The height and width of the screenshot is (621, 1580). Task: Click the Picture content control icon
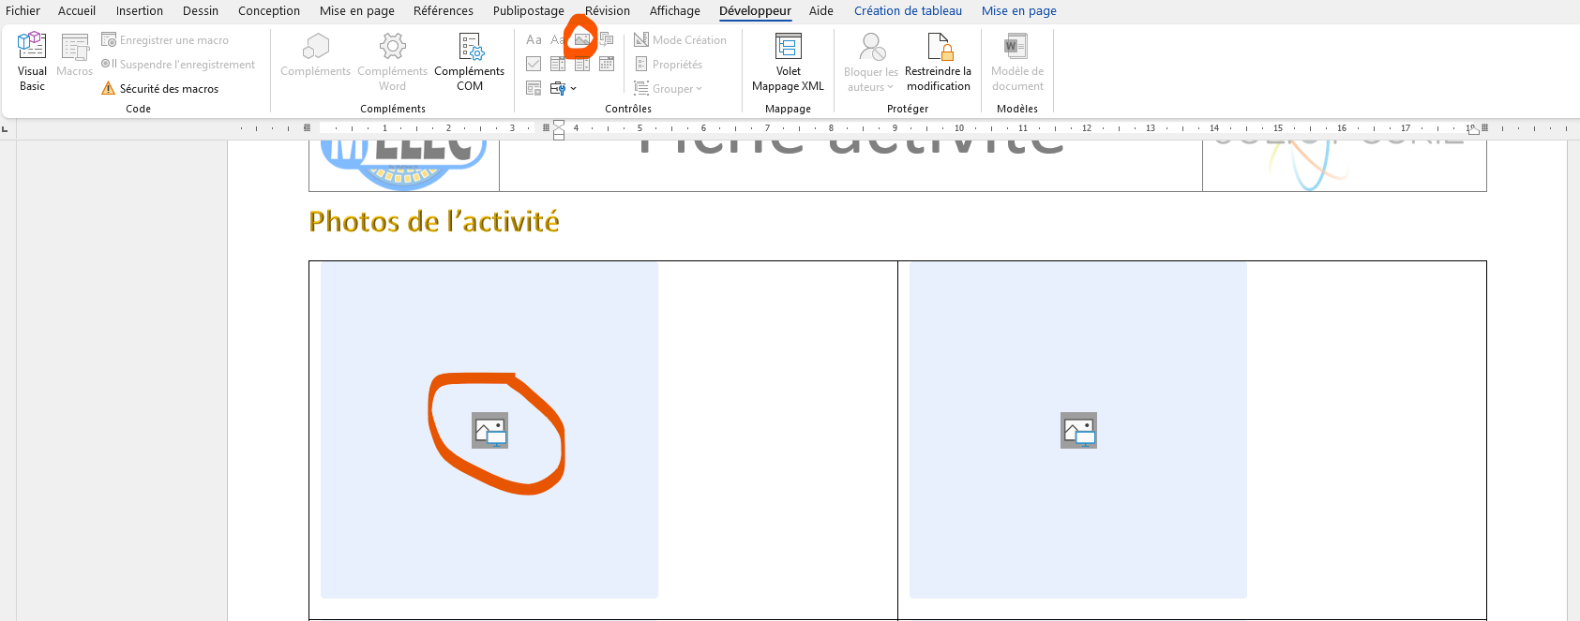pos(582,39)
